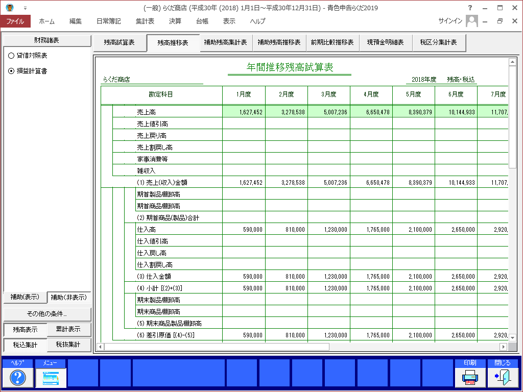Select (6) 差引原価 [(4)-(5)] row

point(165,335)
